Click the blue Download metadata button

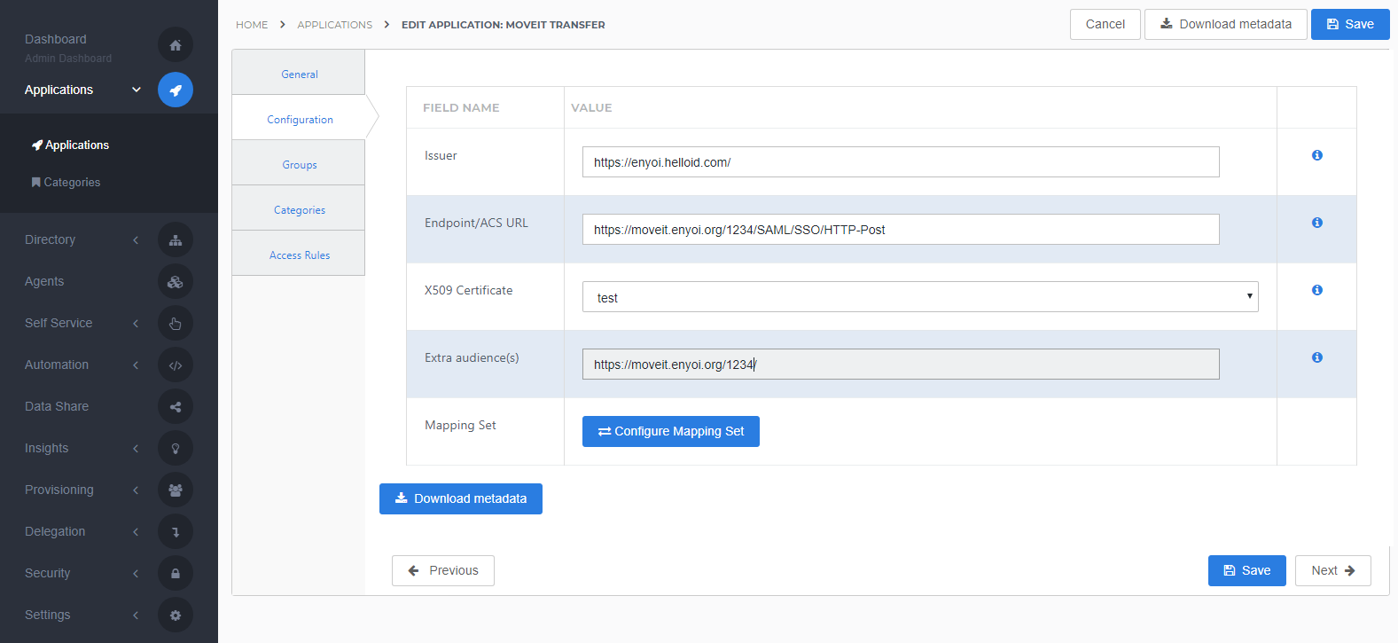[x=461, y=498]
